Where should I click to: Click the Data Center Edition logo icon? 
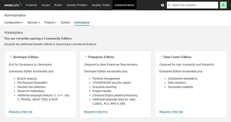point(161,57)
